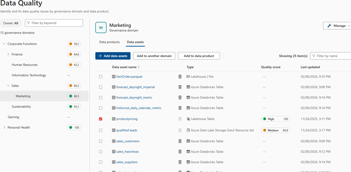The height and width of the screenshot is (172, 351).
Task: Open the sales_franchises asset link
Action: [x=127, y=152]
